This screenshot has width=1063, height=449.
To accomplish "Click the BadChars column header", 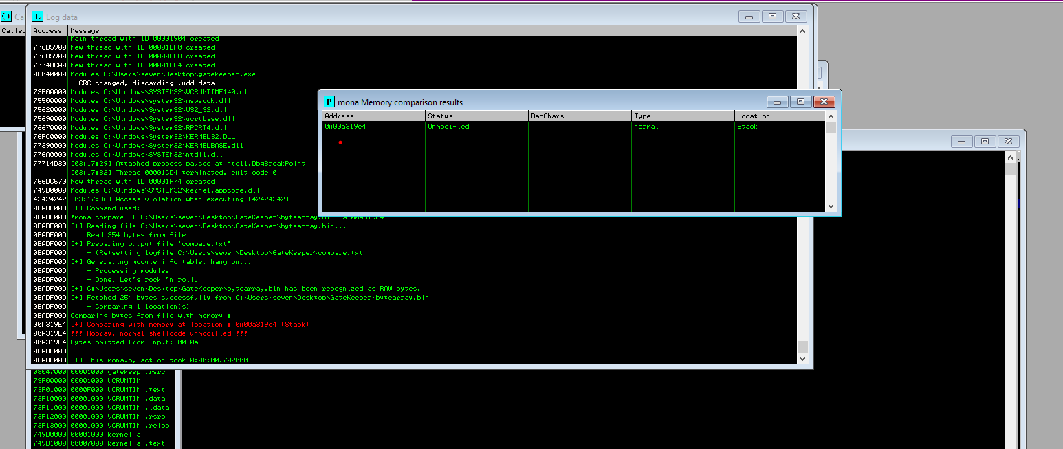I will coord(580,116).
